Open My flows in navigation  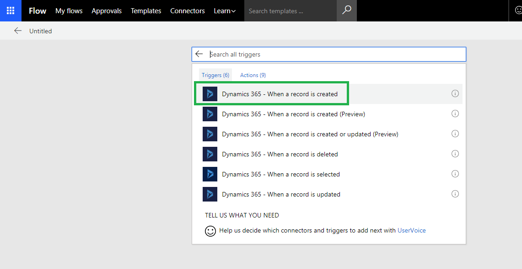[x=69, y=11]
